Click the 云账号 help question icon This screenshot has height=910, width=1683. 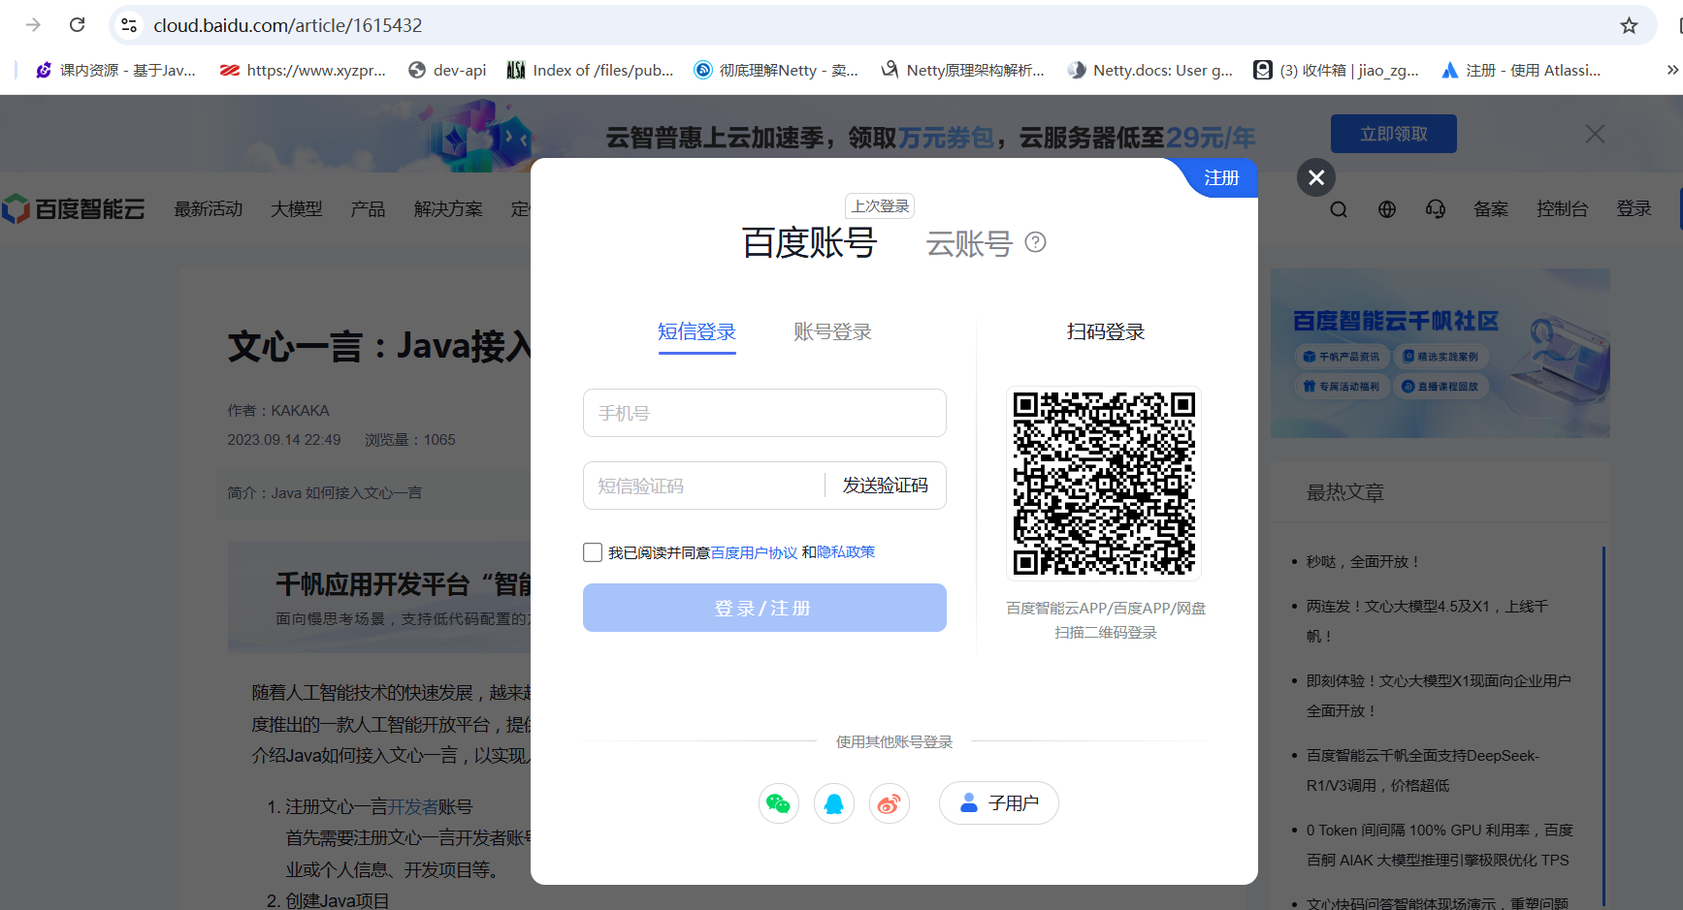tap(1035, 242)
